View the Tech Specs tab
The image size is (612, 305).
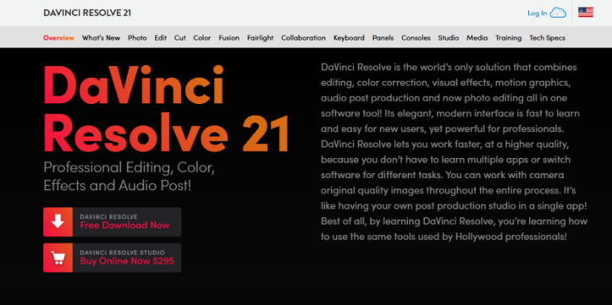(547, 38)
